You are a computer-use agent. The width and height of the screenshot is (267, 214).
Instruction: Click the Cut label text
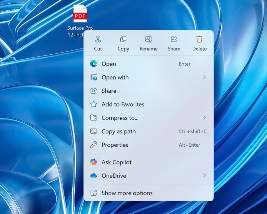(98, 49)
